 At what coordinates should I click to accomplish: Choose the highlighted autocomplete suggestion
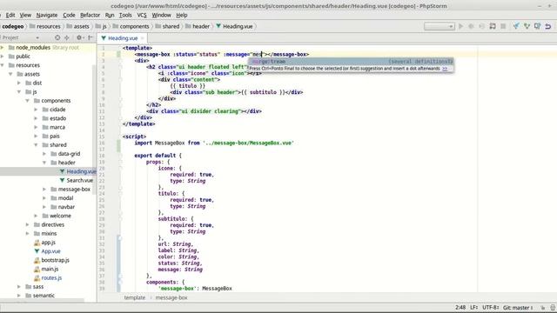351,62
